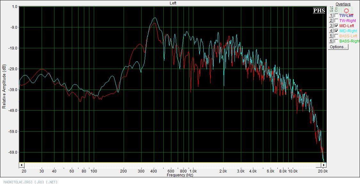The image size is (360, 185).
Task: Click the Frequency (Hz) axis label
Action: click(180, 175)
